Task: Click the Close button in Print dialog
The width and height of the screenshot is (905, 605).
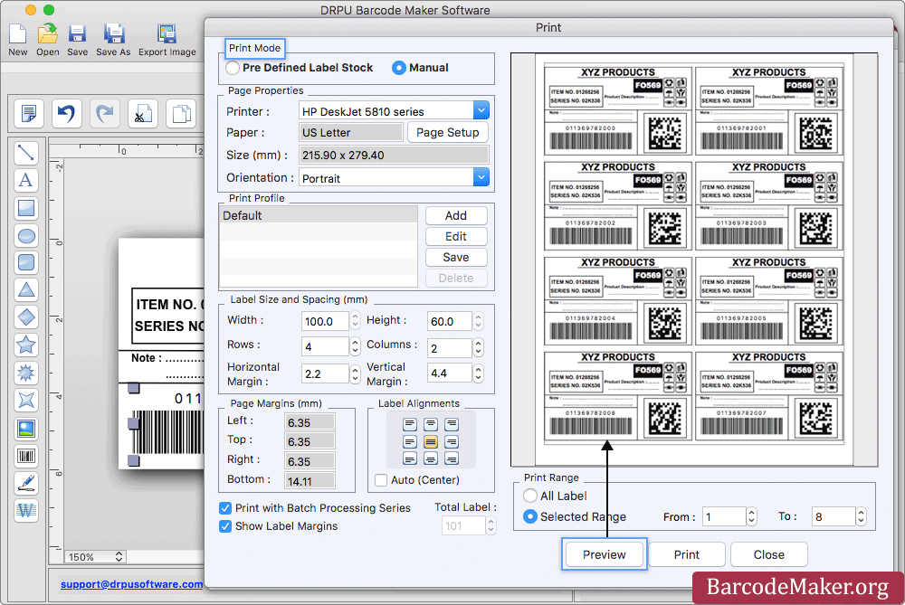Action: pos(768,555)
